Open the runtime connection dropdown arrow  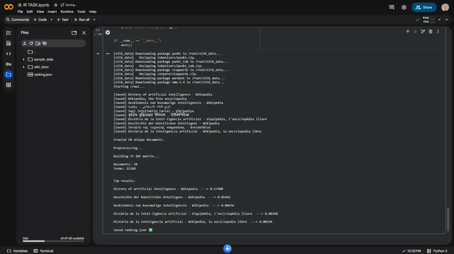439,20
